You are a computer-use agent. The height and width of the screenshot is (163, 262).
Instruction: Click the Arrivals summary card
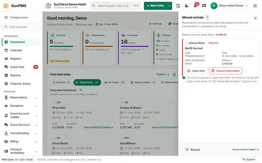tap(64, 48)
